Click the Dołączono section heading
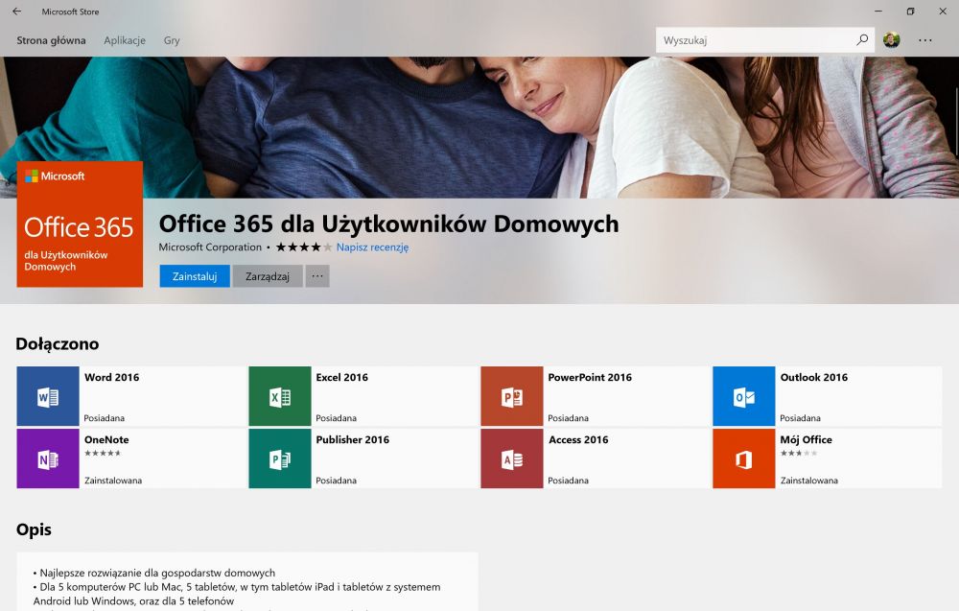This screenshot has width=959, height=611. click(x=58, y=343)
